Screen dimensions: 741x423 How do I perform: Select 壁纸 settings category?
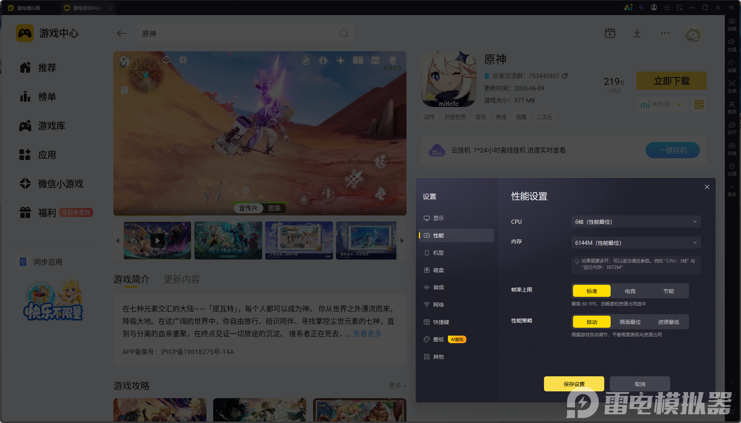pos(457,339)
